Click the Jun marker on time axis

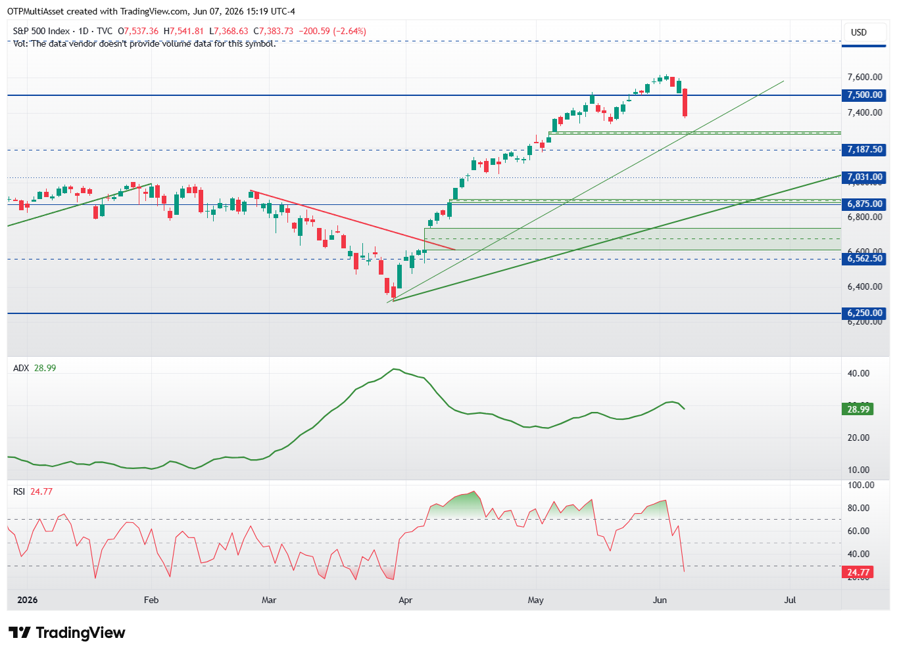(x=660, y=600)
